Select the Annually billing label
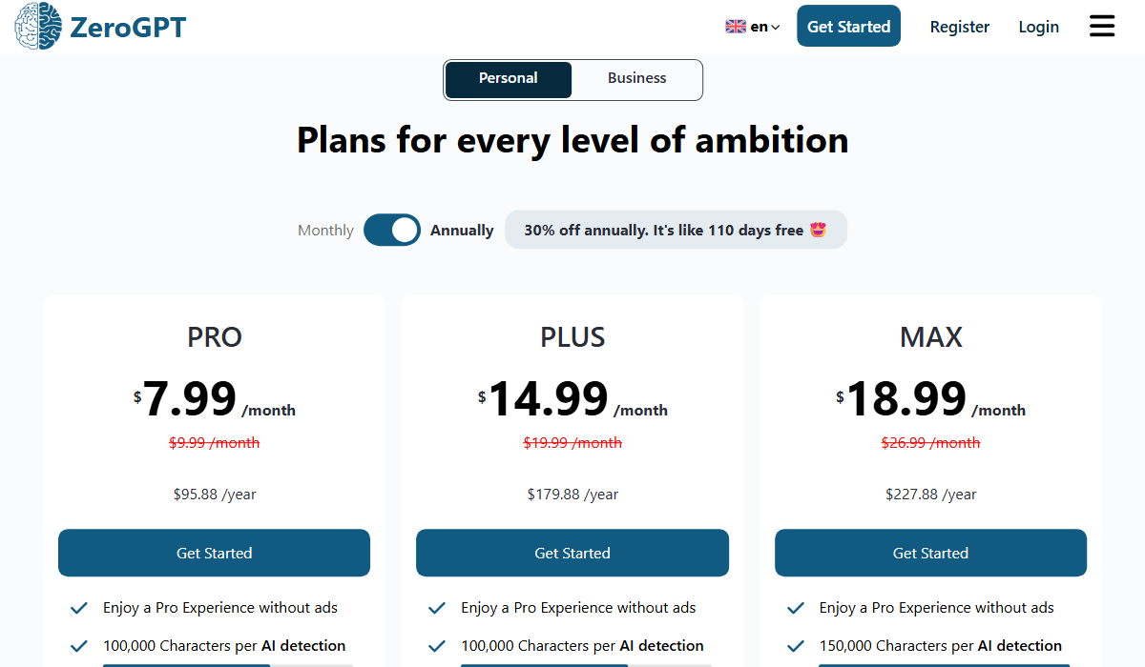Image resolution: width=1145 pixels, height=667 pixels. 462,230
